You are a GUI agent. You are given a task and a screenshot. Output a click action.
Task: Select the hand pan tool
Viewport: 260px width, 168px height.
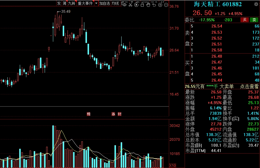tap(148, 4)
